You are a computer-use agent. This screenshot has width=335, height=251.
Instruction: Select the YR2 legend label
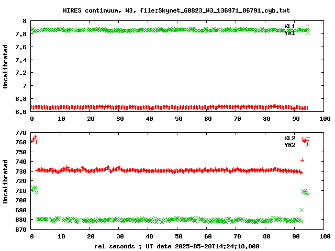pos(289,145)
